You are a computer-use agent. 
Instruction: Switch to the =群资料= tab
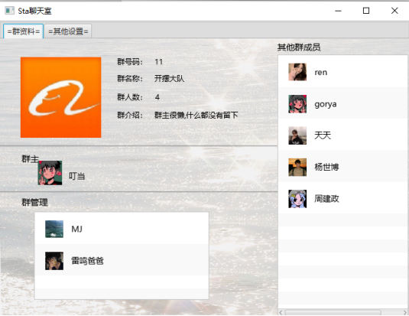(x=23, y=31)
